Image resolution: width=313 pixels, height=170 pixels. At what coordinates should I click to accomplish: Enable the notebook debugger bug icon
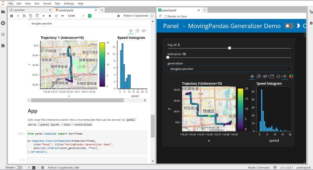119,16
